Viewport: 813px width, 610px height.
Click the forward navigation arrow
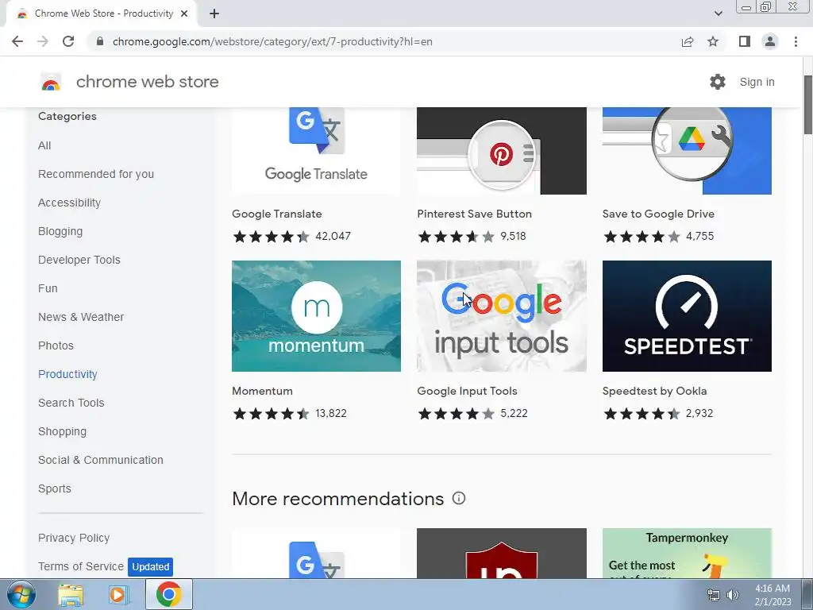tap(43, 41)
